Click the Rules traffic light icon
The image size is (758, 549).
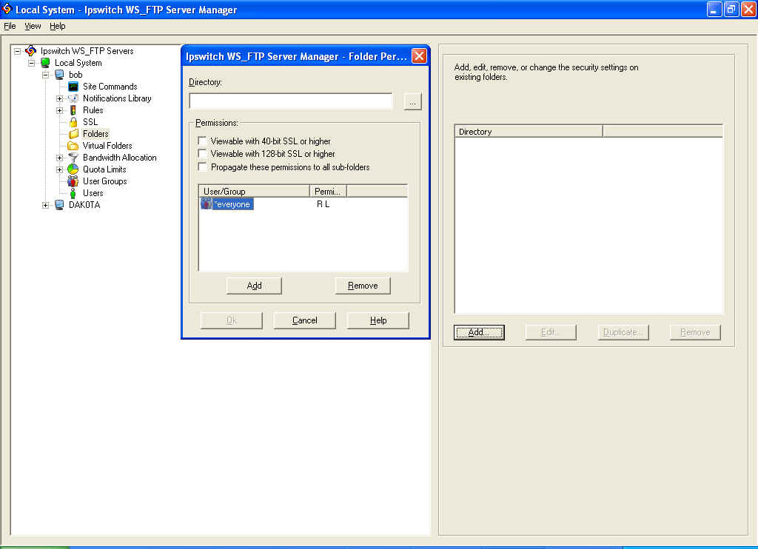click(x=73, y=110)
